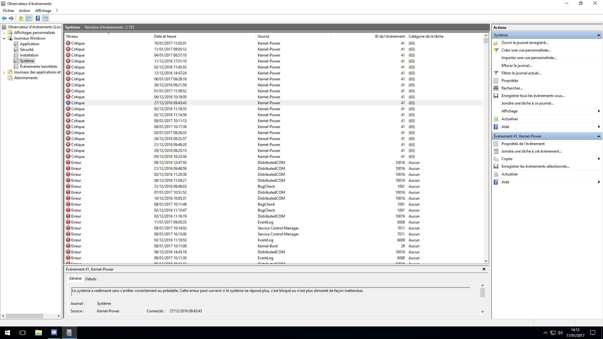The image size is (603, 339).
Task: Collapse the Système actions section
Action: click(x=599, y=35)
